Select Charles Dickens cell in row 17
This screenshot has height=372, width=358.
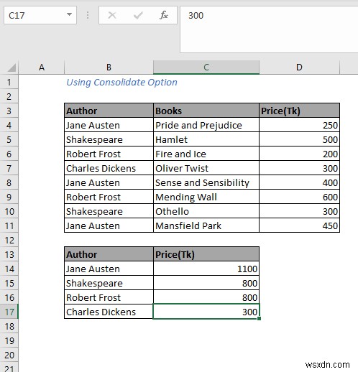point(109,312)
